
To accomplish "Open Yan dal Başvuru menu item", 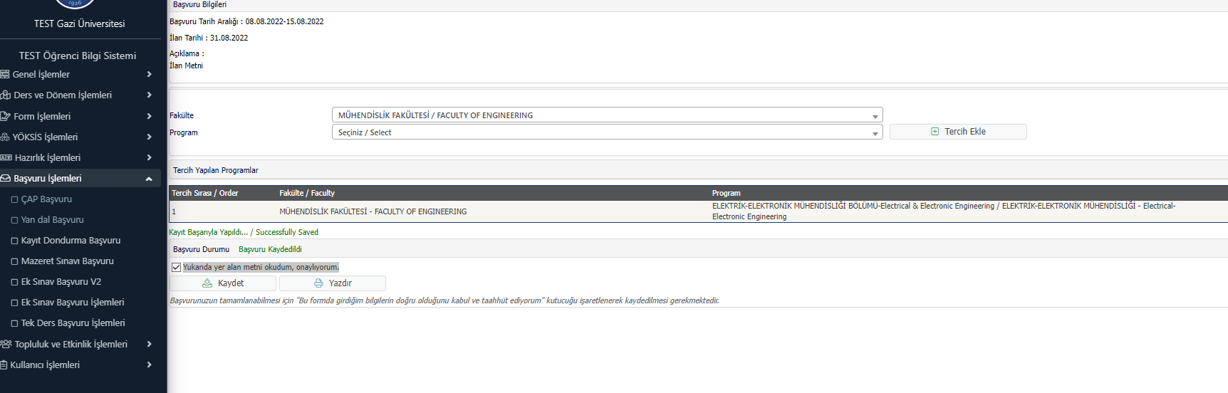I will click(52, 220).
